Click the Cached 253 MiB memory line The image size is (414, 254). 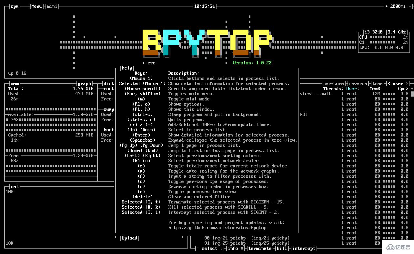pos(51,135)
